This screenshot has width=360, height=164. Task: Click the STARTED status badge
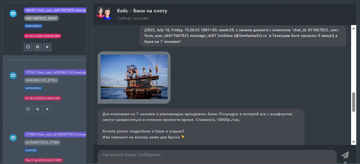click(31, 151)
